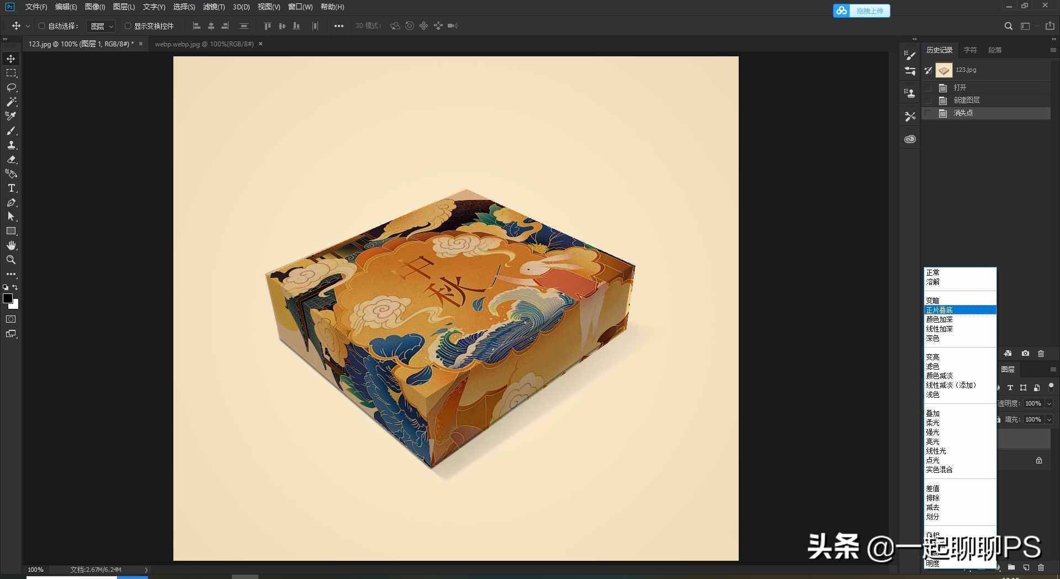The image size is (1060, 579).
Task: Select the Horizontal Type tool
Action: (x=11, y=188)
